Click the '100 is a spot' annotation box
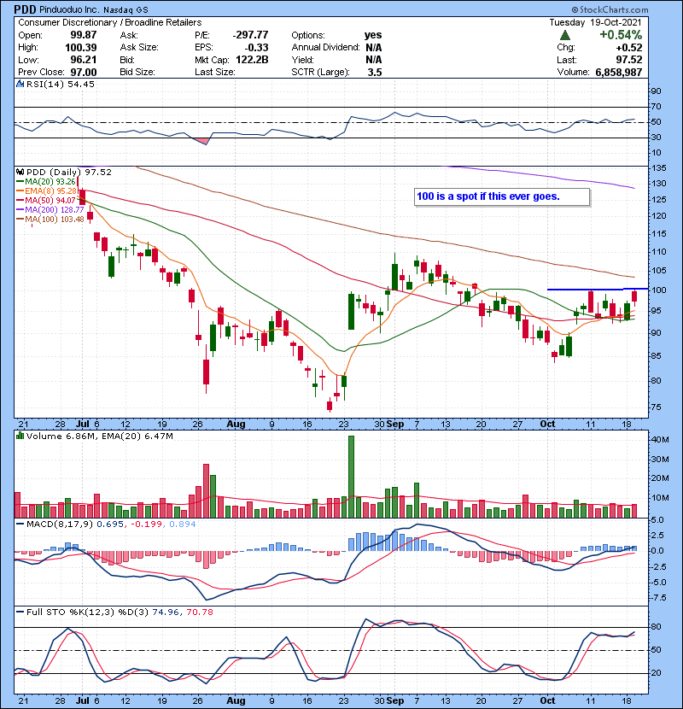 pyautogui.click(x=502, y=196)
